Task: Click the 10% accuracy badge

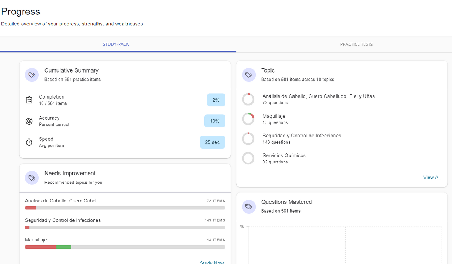Action: (215, 121)
